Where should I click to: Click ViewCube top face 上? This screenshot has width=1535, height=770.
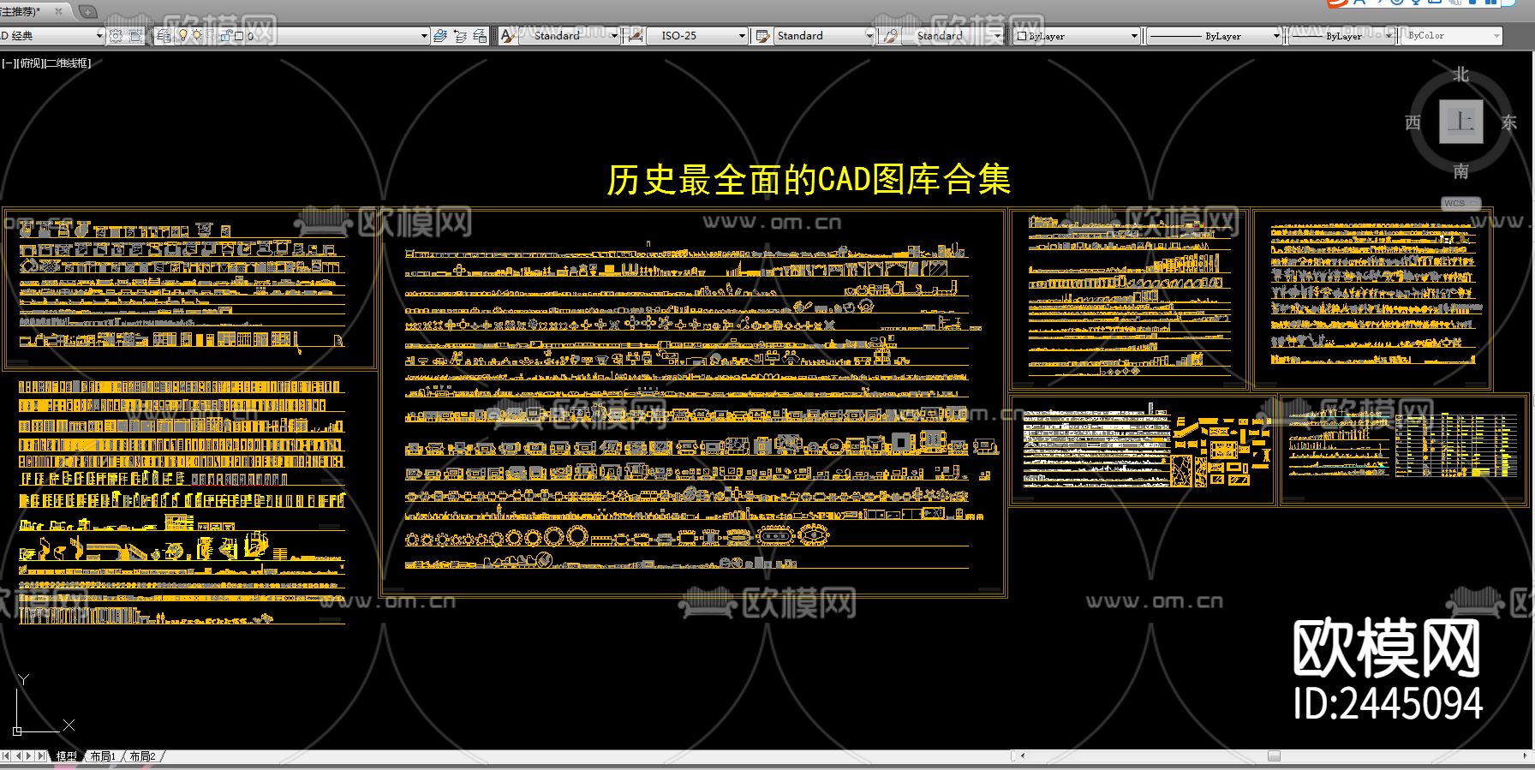point(1460,122)
